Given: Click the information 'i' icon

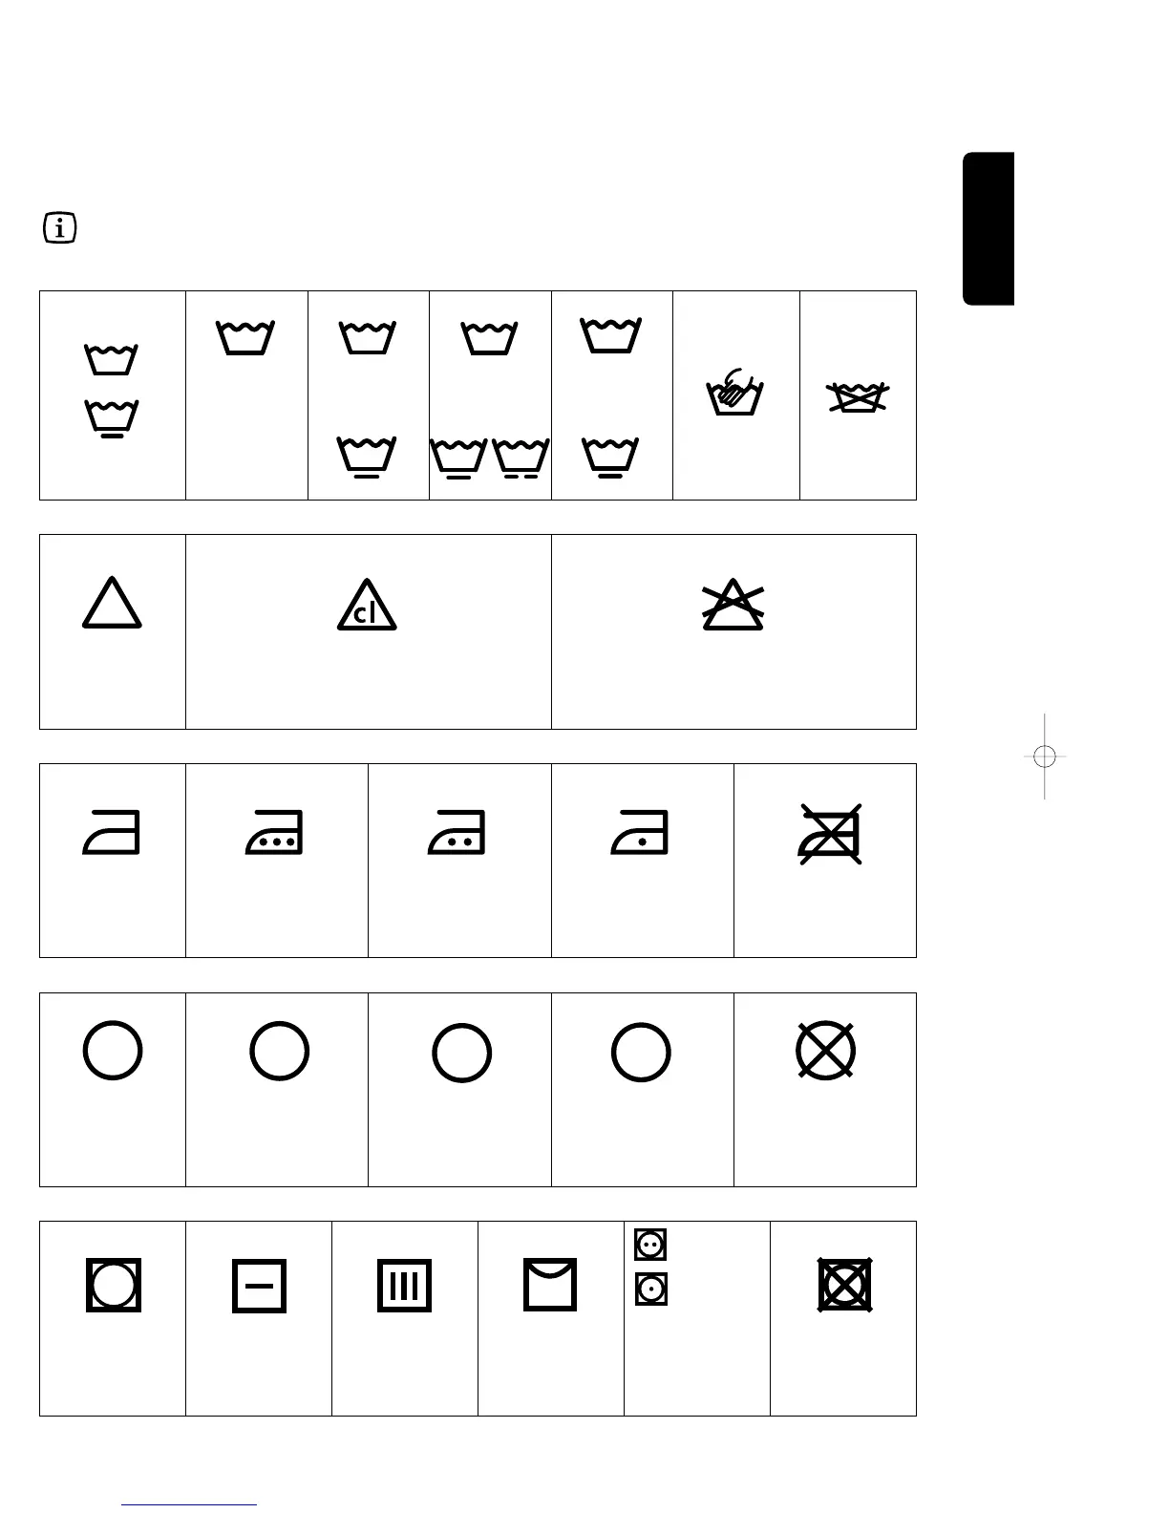Looking at the screenshot, I should pos(60,228).
